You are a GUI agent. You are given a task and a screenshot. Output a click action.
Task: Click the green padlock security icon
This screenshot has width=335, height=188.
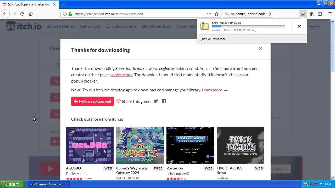click(x=70, y=14)
